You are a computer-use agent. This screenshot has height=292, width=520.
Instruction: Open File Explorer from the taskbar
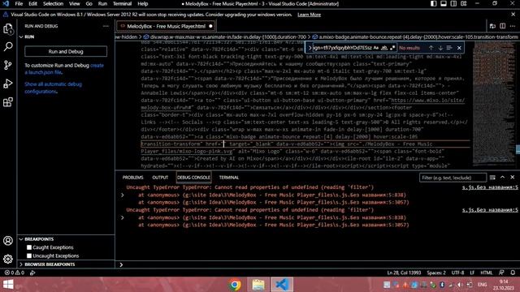pyautogui.click(x=258, y=285)
